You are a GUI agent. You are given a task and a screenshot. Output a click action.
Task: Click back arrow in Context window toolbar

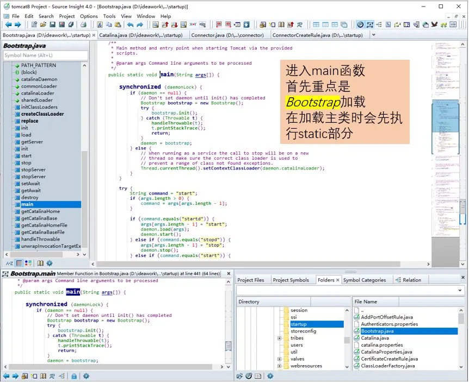pos(7,376)
